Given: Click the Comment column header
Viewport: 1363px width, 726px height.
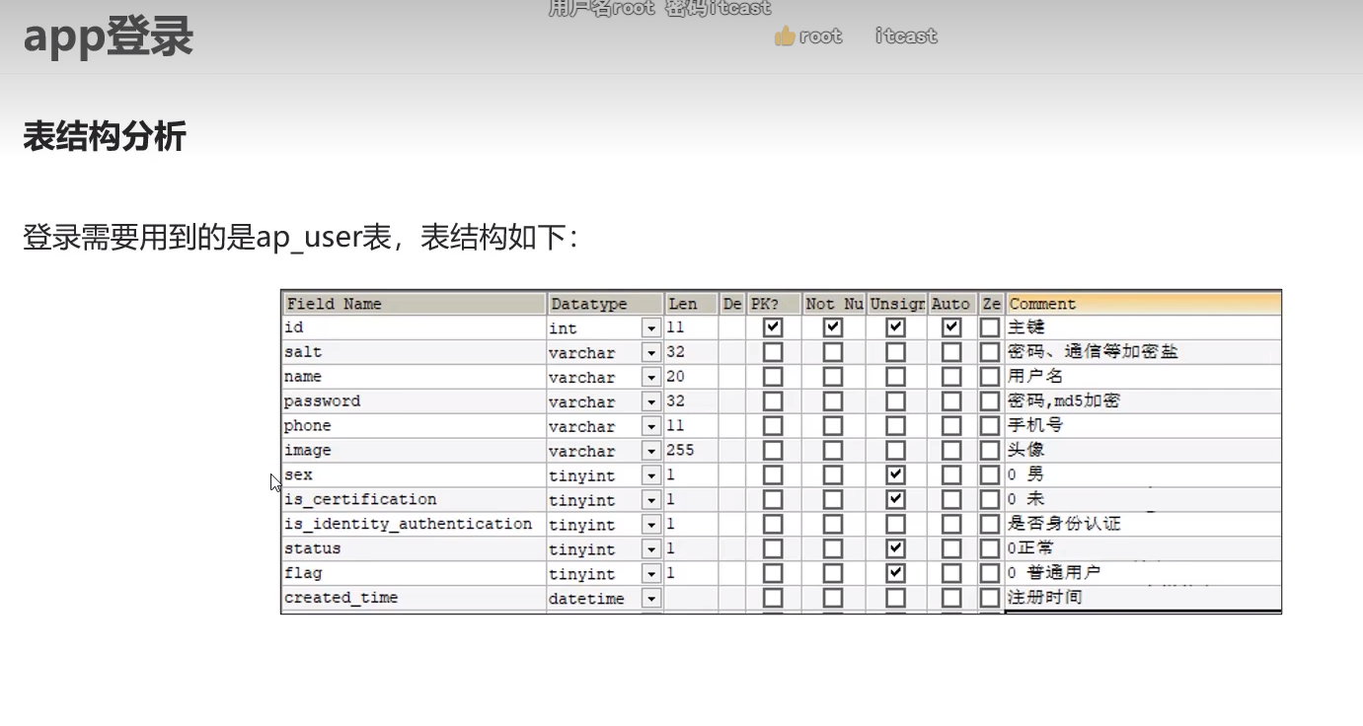Looking at the screenshot, I should 1143,304.
